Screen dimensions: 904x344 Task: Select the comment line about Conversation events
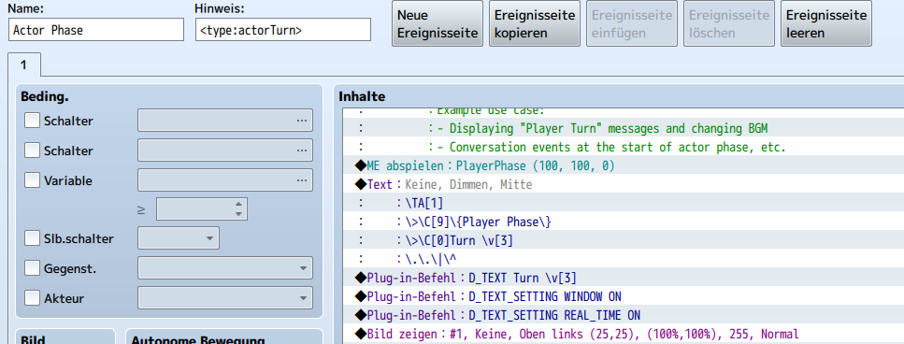coord(624,147)
